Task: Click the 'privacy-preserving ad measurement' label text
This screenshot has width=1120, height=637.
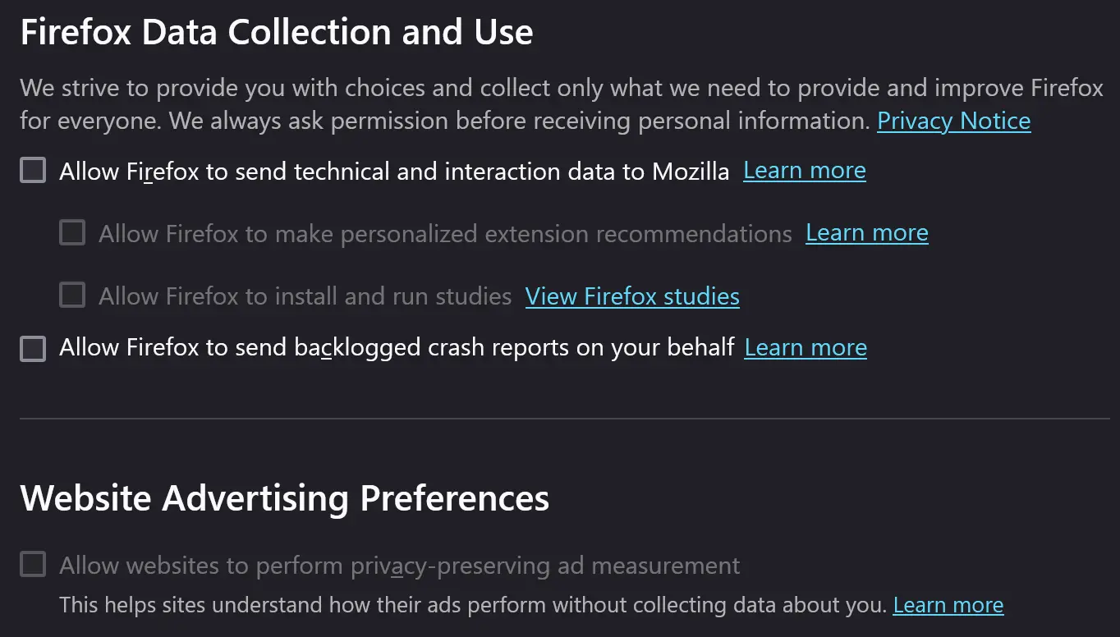Action: pos(400,566)
